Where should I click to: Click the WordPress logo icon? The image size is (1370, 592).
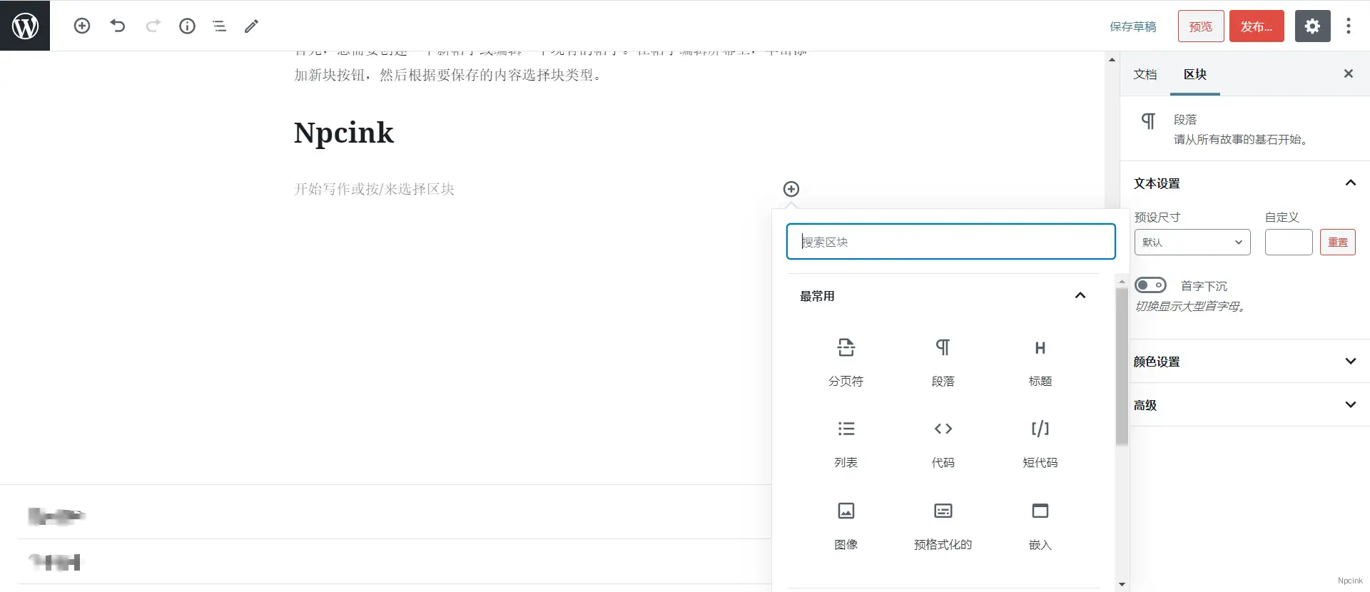(x=25, y=26)
